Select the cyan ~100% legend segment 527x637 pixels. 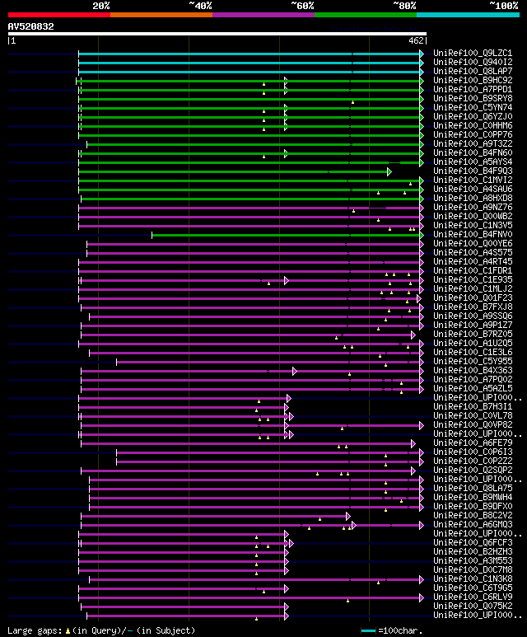click(469, 15)
